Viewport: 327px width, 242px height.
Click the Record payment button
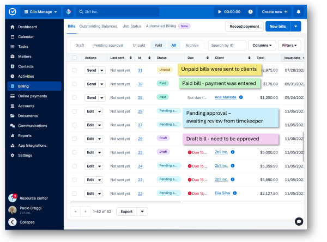(x=244, y=26)
